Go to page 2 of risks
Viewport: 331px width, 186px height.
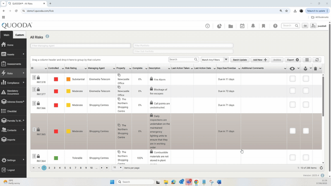pos(49,168)
